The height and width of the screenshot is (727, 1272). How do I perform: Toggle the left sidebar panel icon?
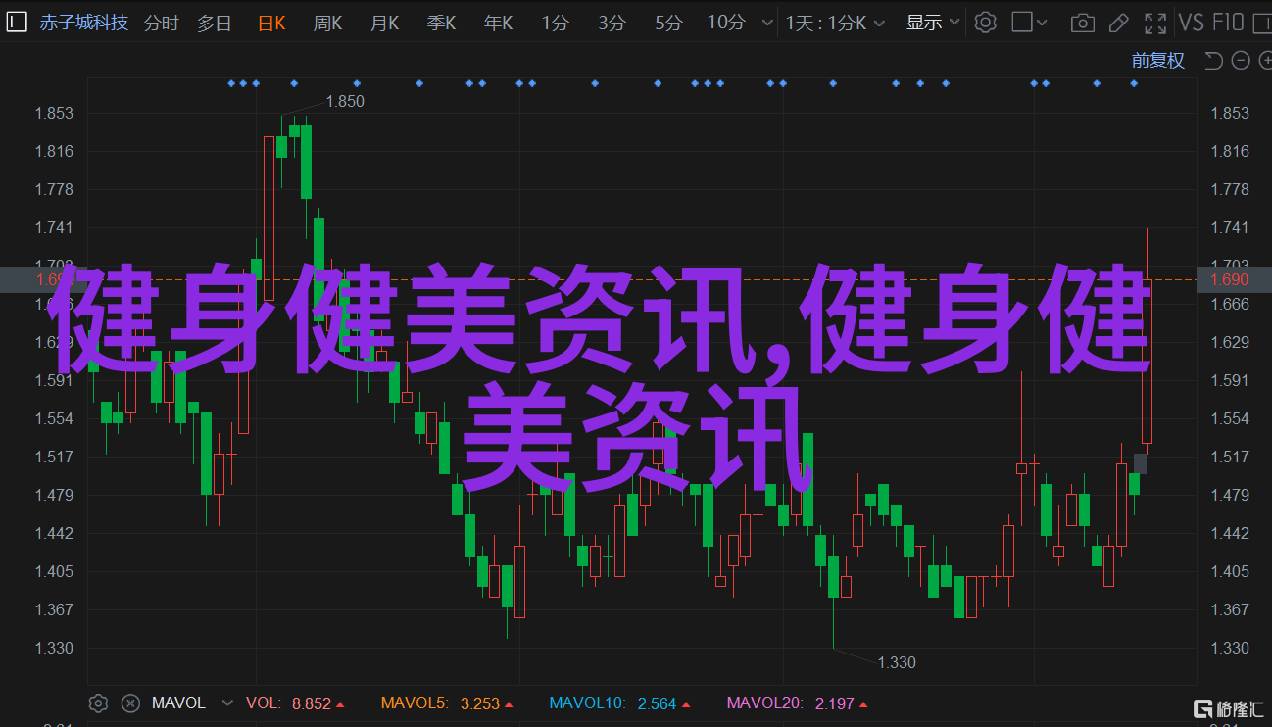(17, 22)
